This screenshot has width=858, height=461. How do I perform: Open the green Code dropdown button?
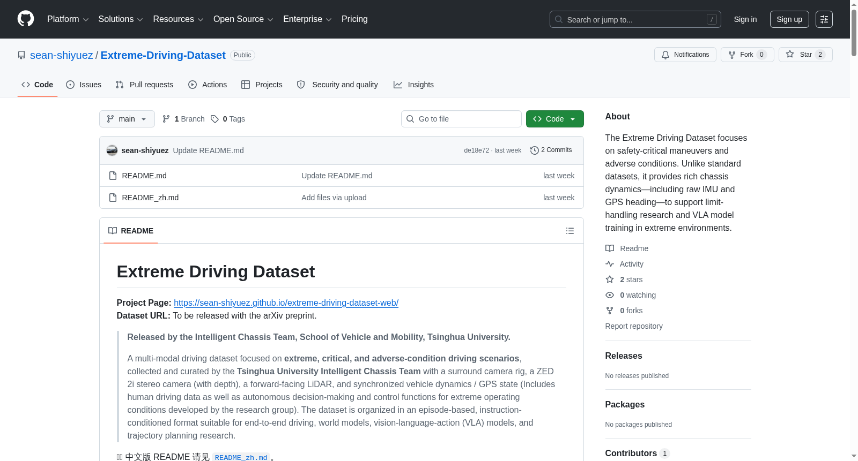point(555,119)
